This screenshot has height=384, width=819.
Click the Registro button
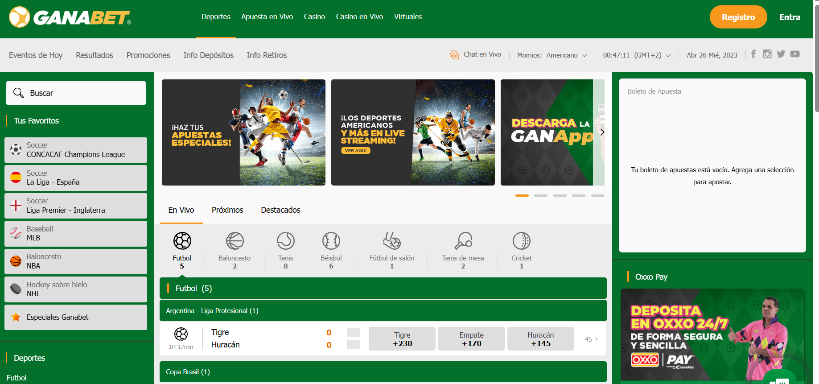click(x=738, y=17)
